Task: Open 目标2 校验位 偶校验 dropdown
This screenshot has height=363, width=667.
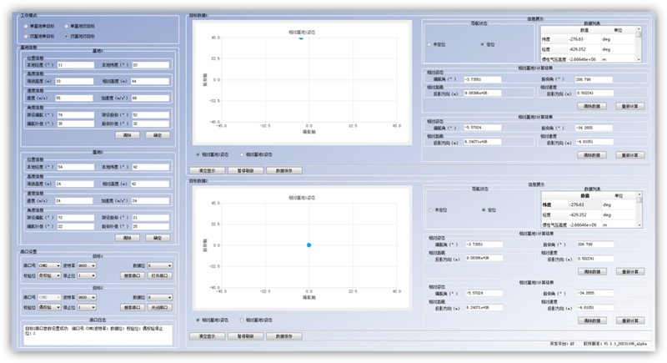Action: [49, 307]
